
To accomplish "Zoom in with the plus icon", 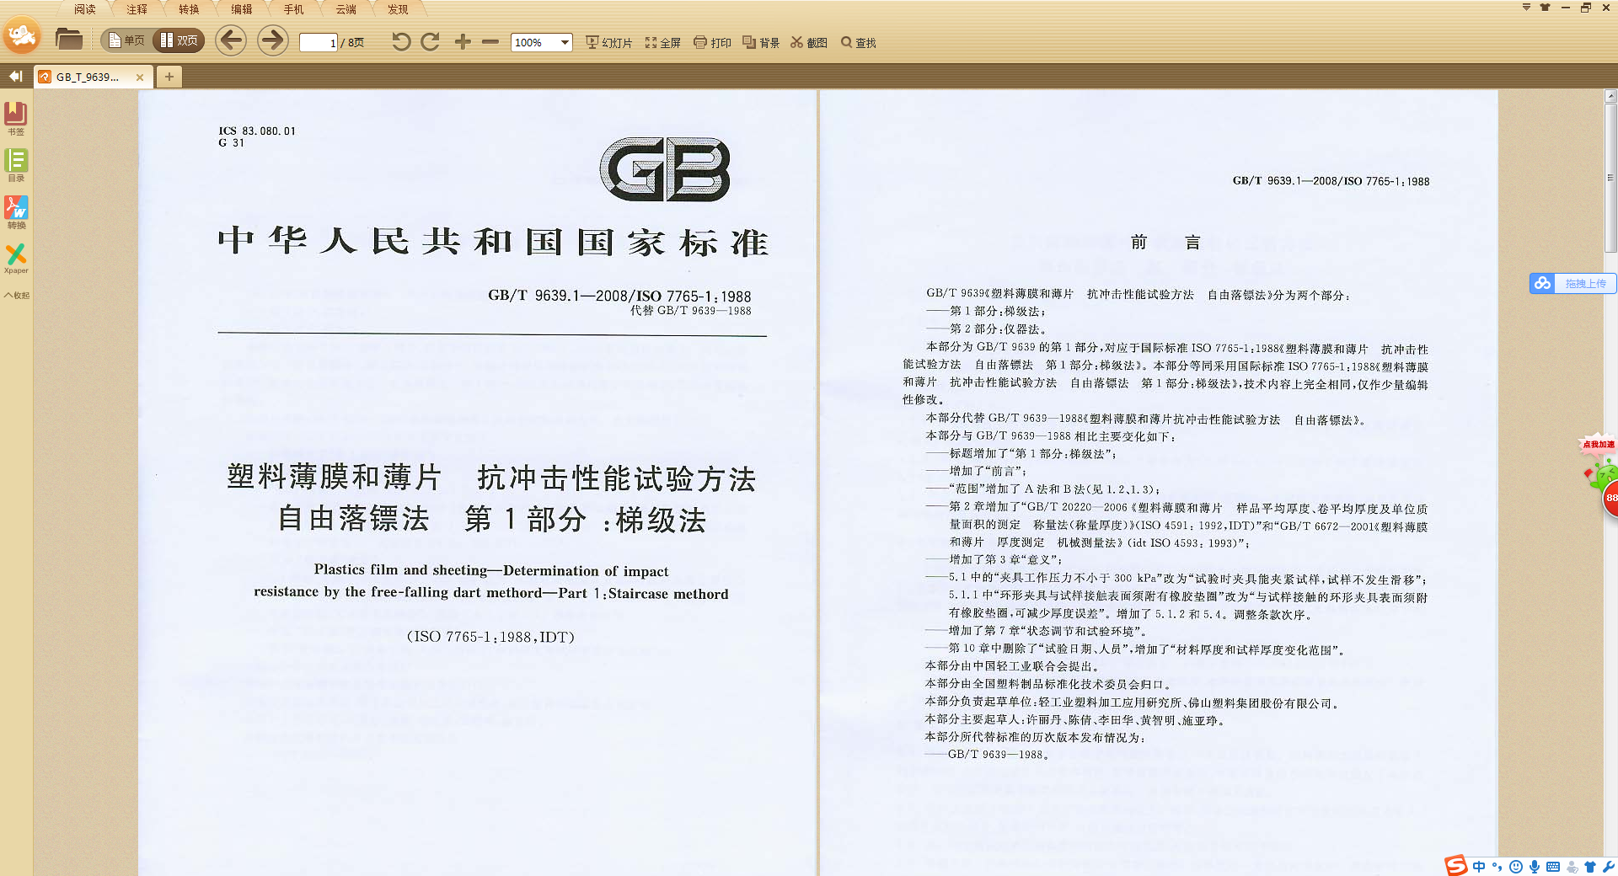I will click(x=463, y=42).
